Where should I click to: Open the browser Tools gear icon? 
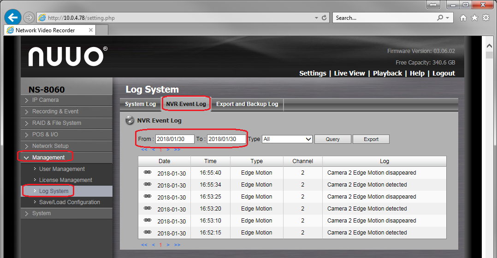485,18
